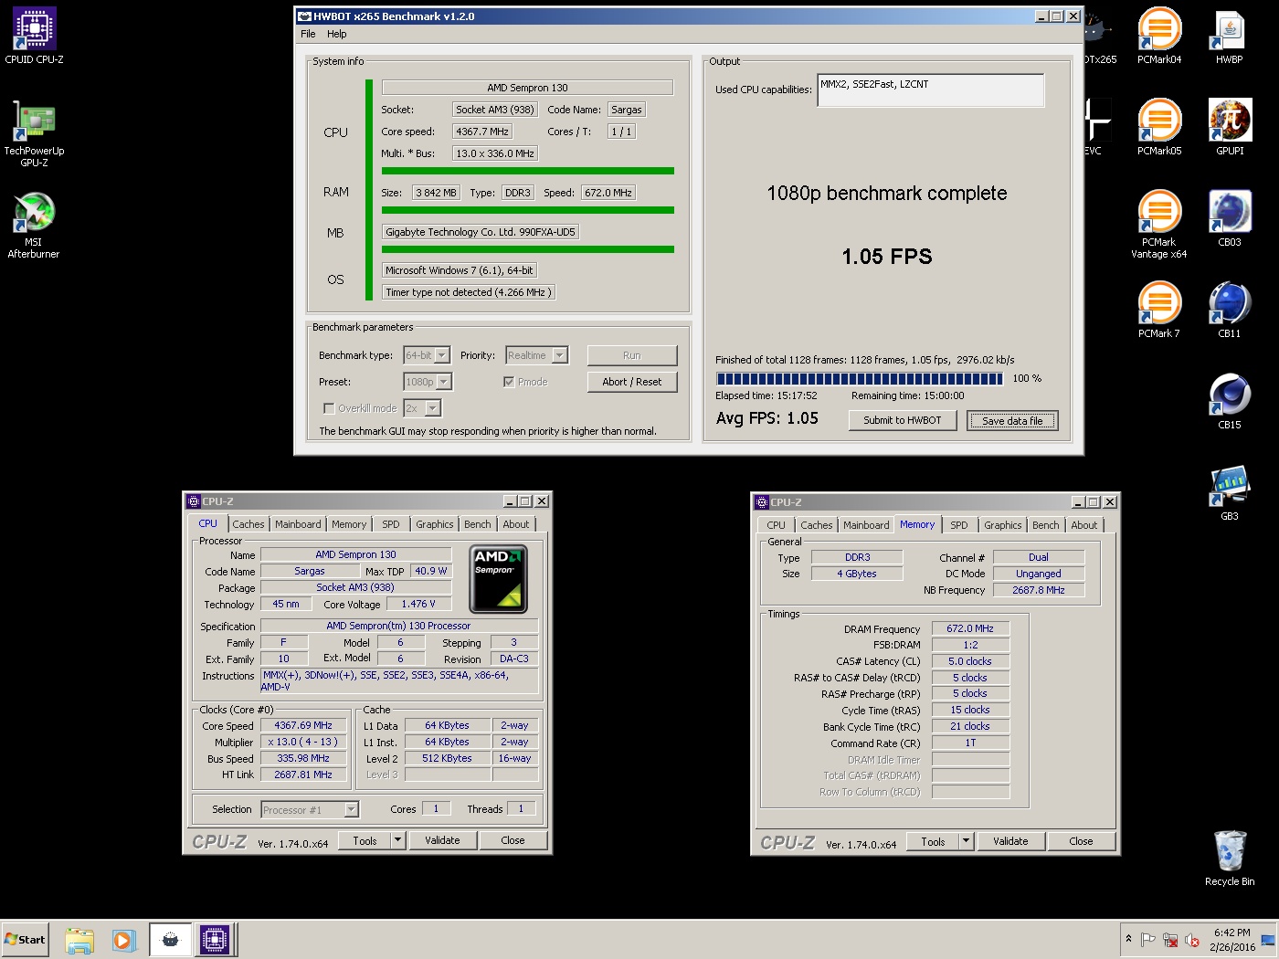The image size is (1279, 959).
Task: Switch to Mainboard tab in left CPU-Z
Action: 298,524
